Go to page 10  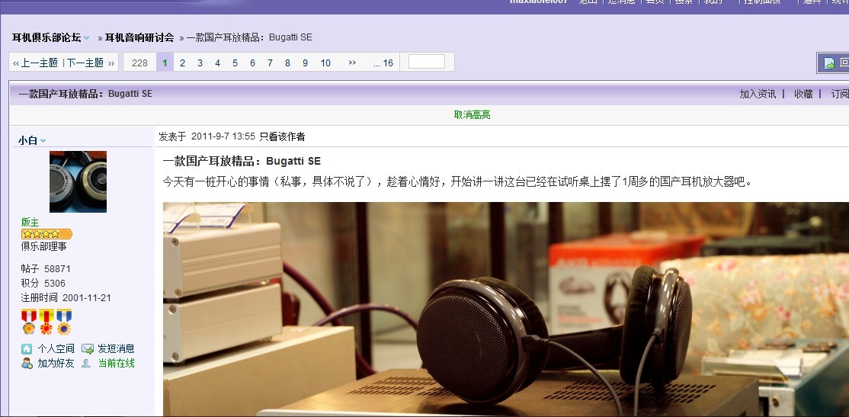coord(325,63)
